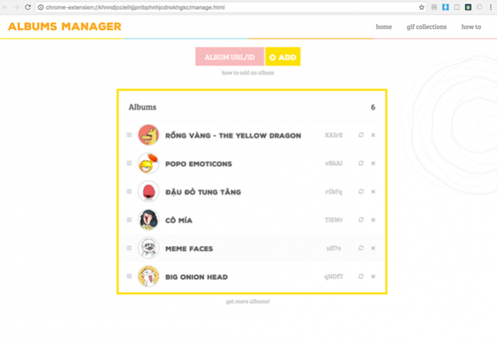Click the Big Onion Head thumbnail
This screenshot has height=339, width=497.
click(x=148, y=276)
